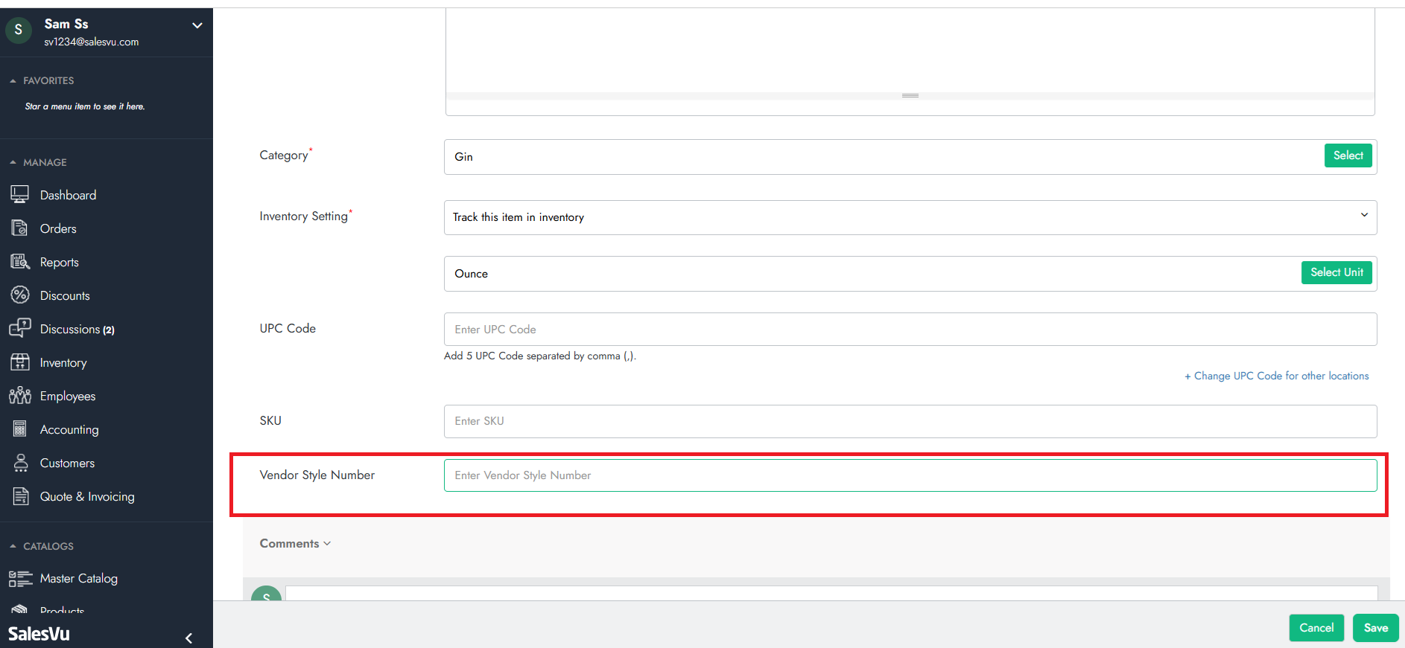Click the Inventory icon in sidebar

point(19,362)
